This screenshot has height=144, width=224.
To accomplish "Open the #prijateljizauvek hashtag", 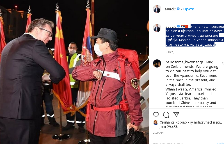I will click(203, 44).
